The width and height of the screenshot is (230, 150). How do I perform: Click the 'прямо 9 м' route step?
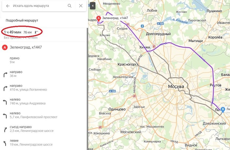tap(15, 60)
